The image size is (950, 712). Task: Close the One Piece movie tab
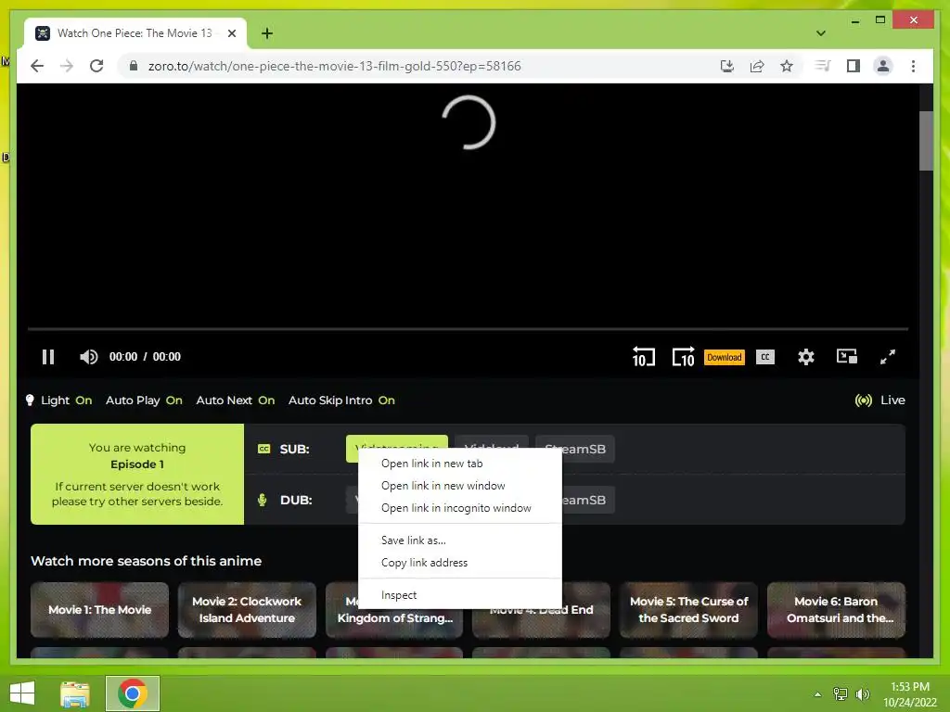232,33
